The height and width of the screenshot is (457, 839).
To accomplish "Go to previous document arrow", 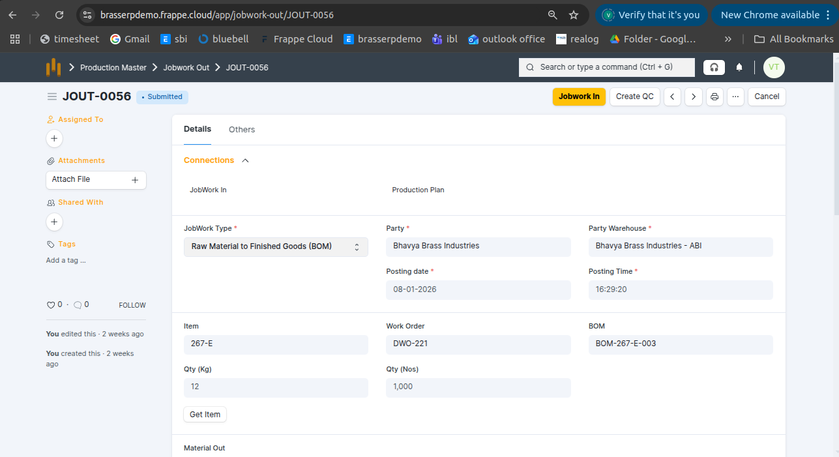I will [x=671, y=96].
